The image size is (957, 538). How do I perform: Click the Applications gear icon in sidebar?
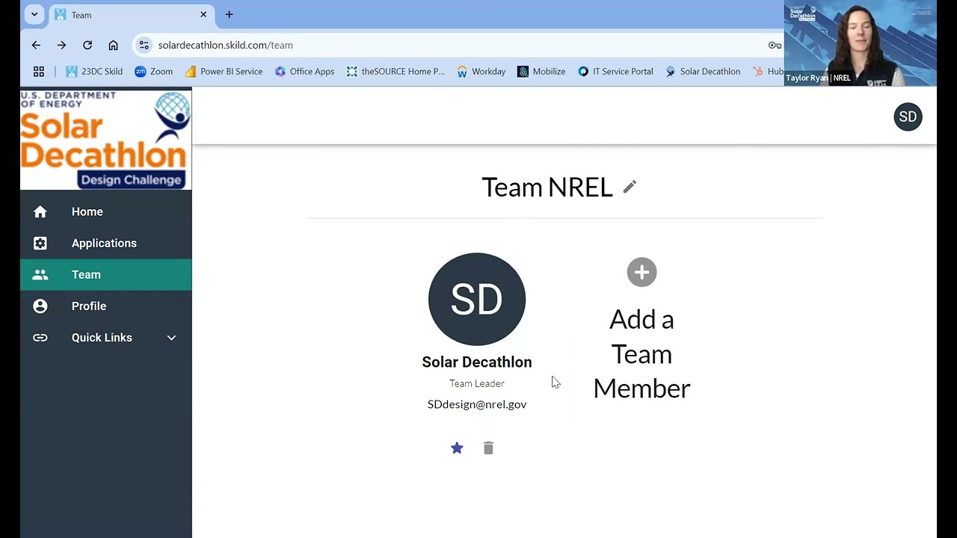pyautogui.click(x=40, y=244)
